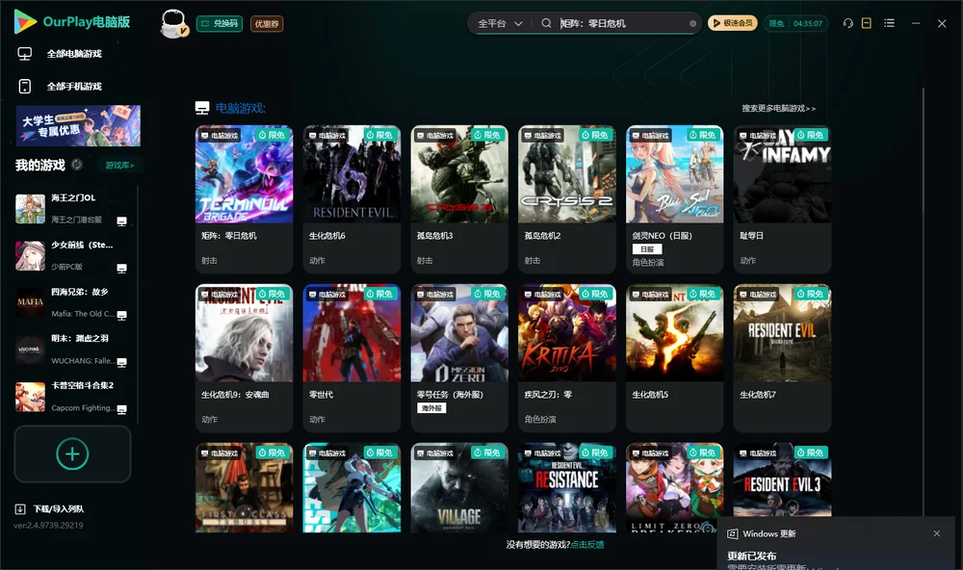
Task: Click the 海外服 tag on 零号任务
Action: pyautogui.click(x=431, y=408)
